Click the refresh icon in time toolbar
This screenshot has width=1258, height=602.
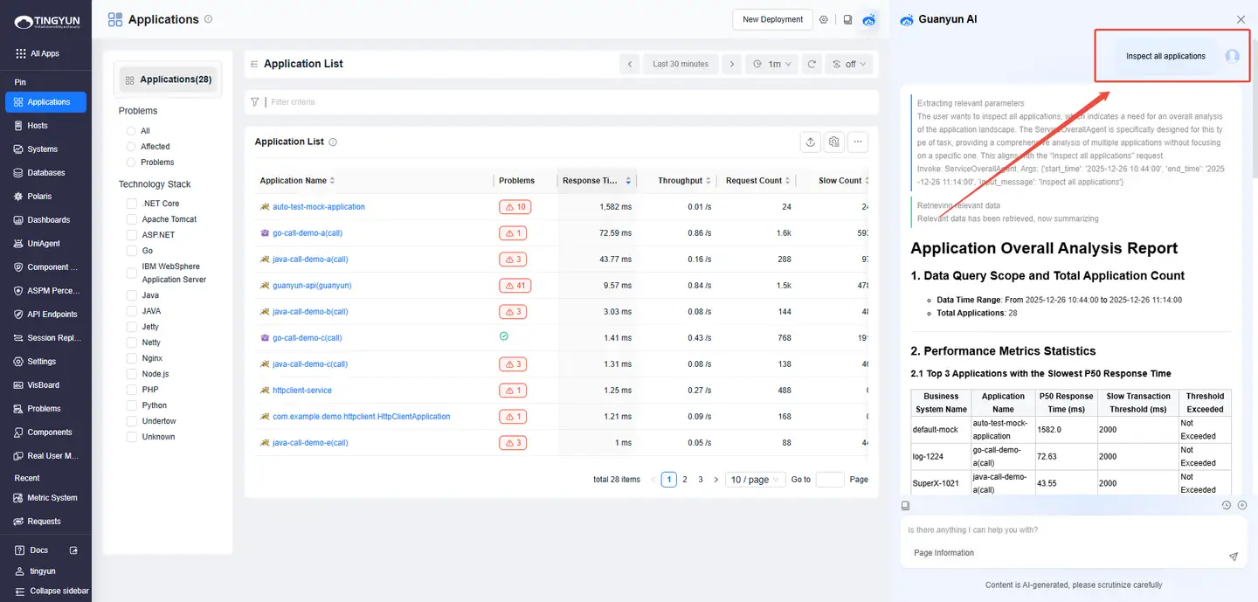812,64
